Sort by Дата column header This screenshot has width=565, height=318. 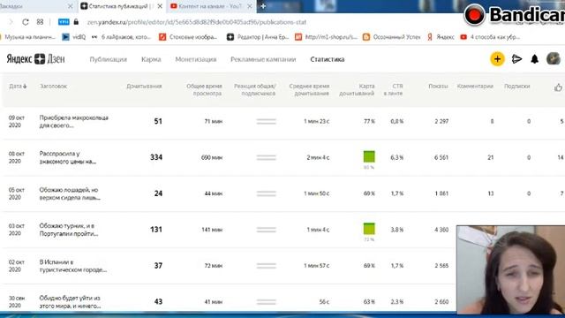tap(18, 87)
